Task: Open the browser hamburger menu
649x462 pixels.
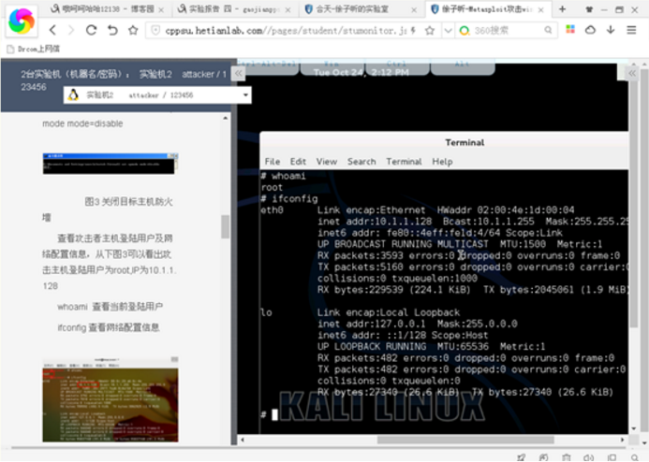Action: (631, 30)
